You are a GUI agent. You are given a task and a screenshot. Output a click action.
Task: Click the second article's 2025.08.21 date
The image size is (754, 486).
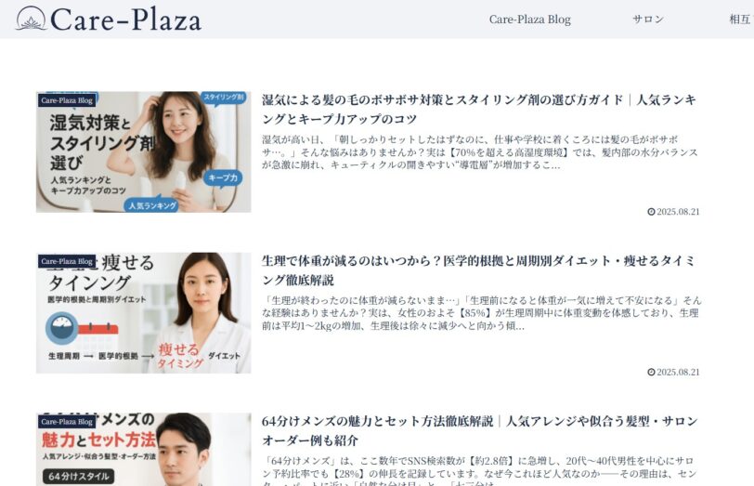pyautogui.click(x=678, y=372)
